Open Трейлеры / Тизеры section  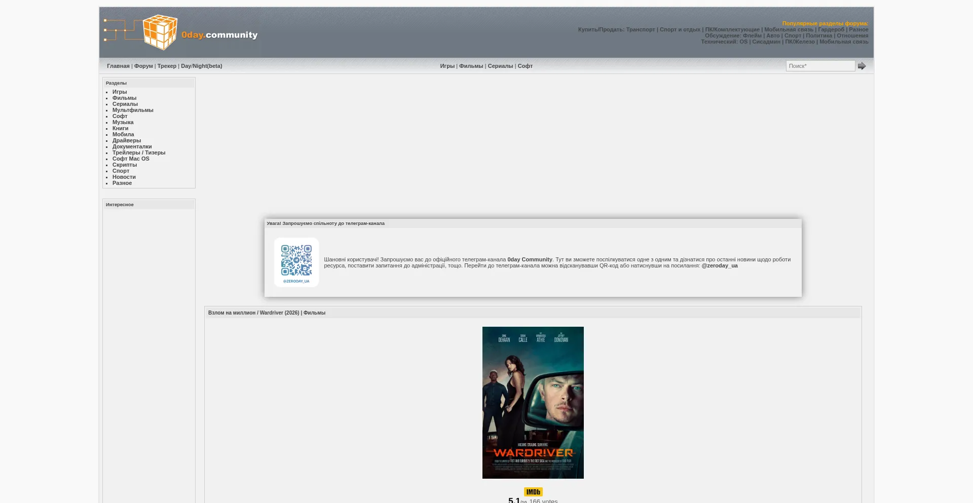click(x=139, y=152)
